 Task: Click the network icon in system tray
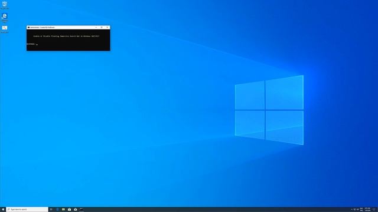[x=354, y=210]
